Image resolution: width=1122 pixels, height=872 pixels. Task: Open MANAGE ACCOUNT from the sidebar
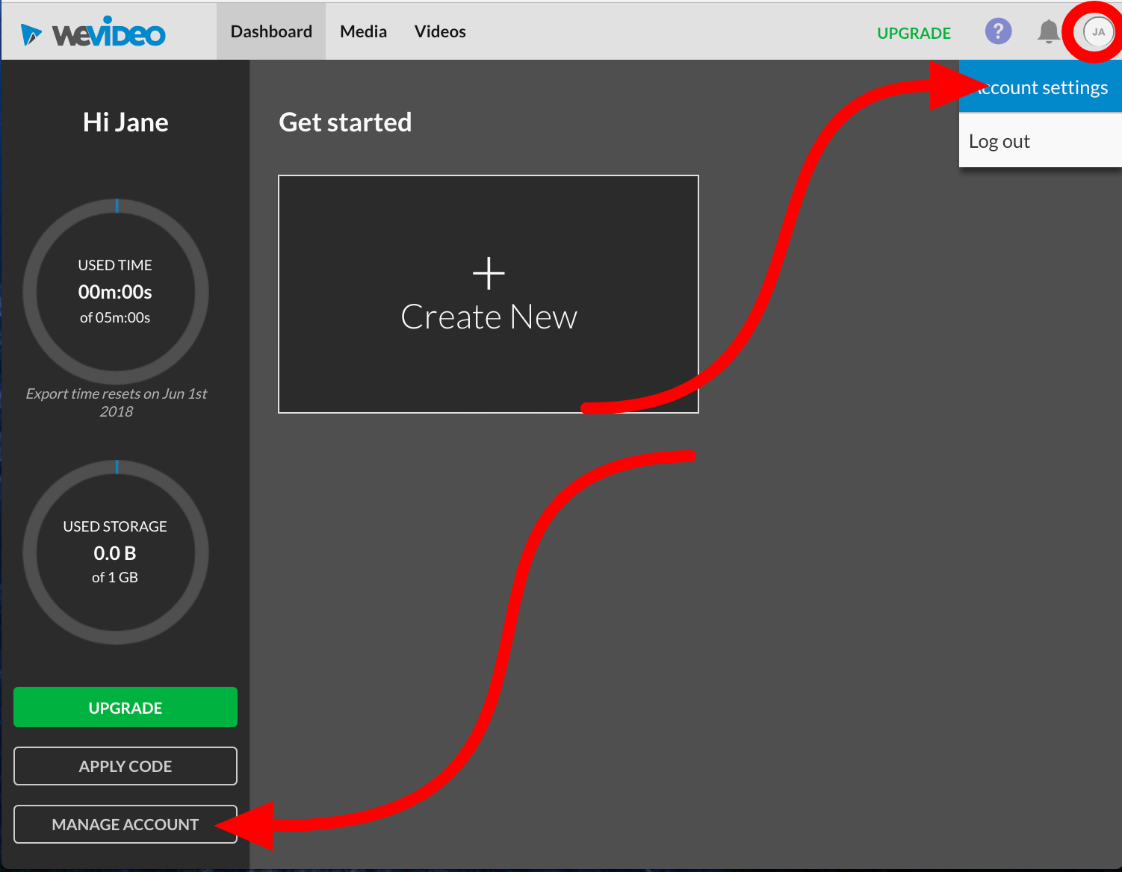coord(125,824)
